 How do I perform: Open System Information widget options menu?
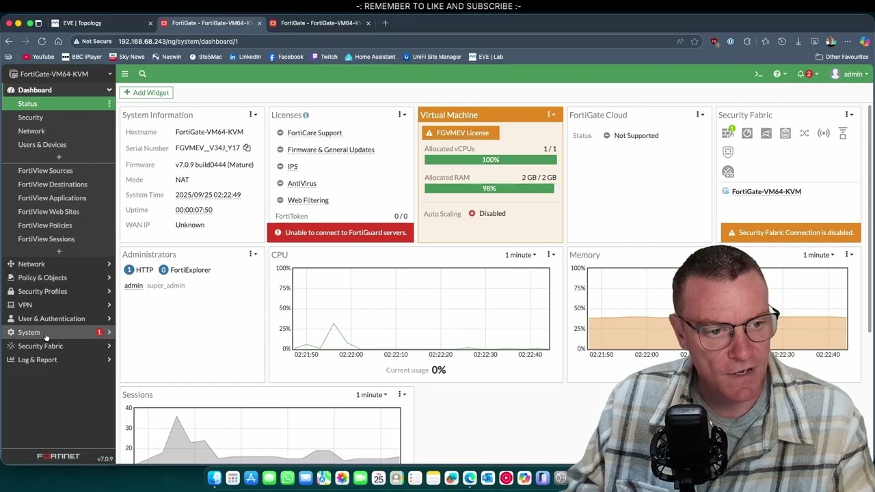pos(252,115)
